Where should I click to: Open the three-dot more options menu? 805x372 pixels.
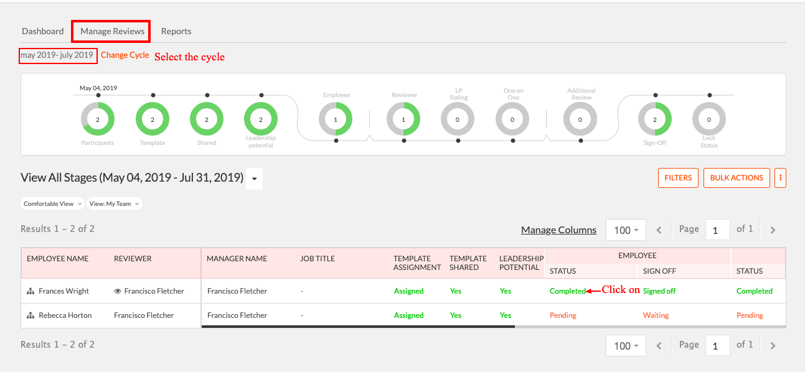pyautogui.click(x=780, y=178)
